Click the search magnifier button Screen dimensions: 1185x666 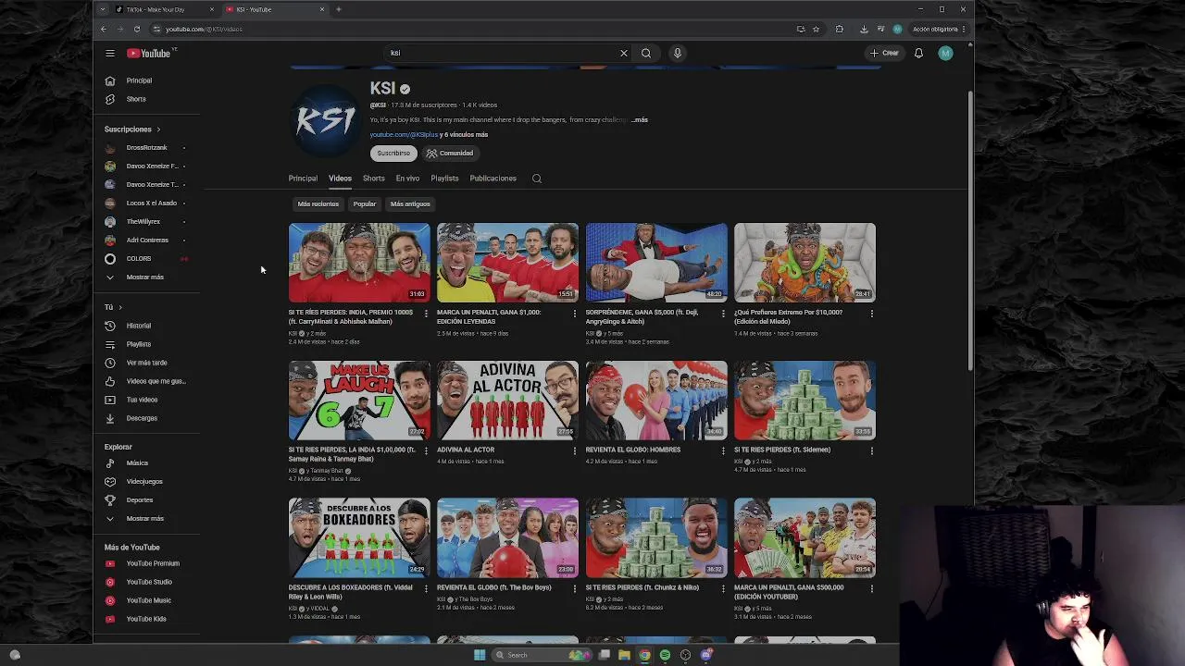click(646, 53)
